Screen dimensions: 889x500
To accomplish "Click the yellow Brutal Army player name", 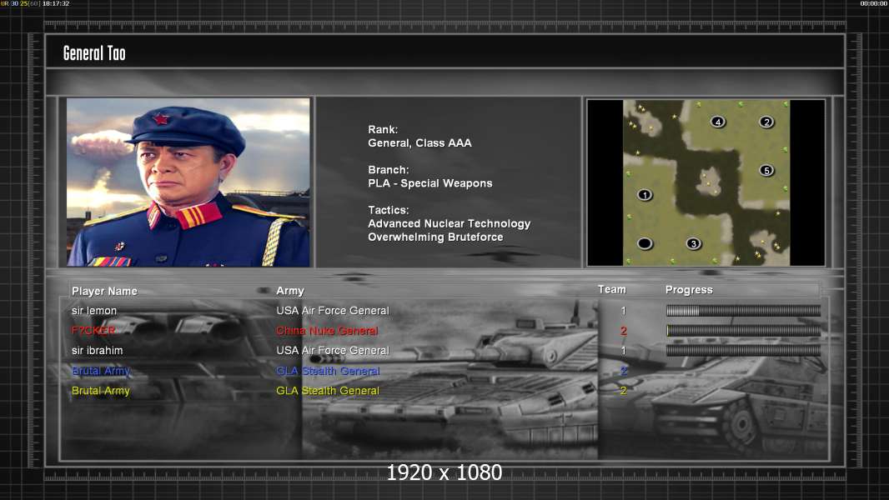I will (101, 391).
